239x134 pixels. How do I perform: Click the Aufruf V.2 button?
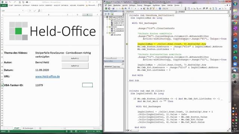click(x=75, y=66)
